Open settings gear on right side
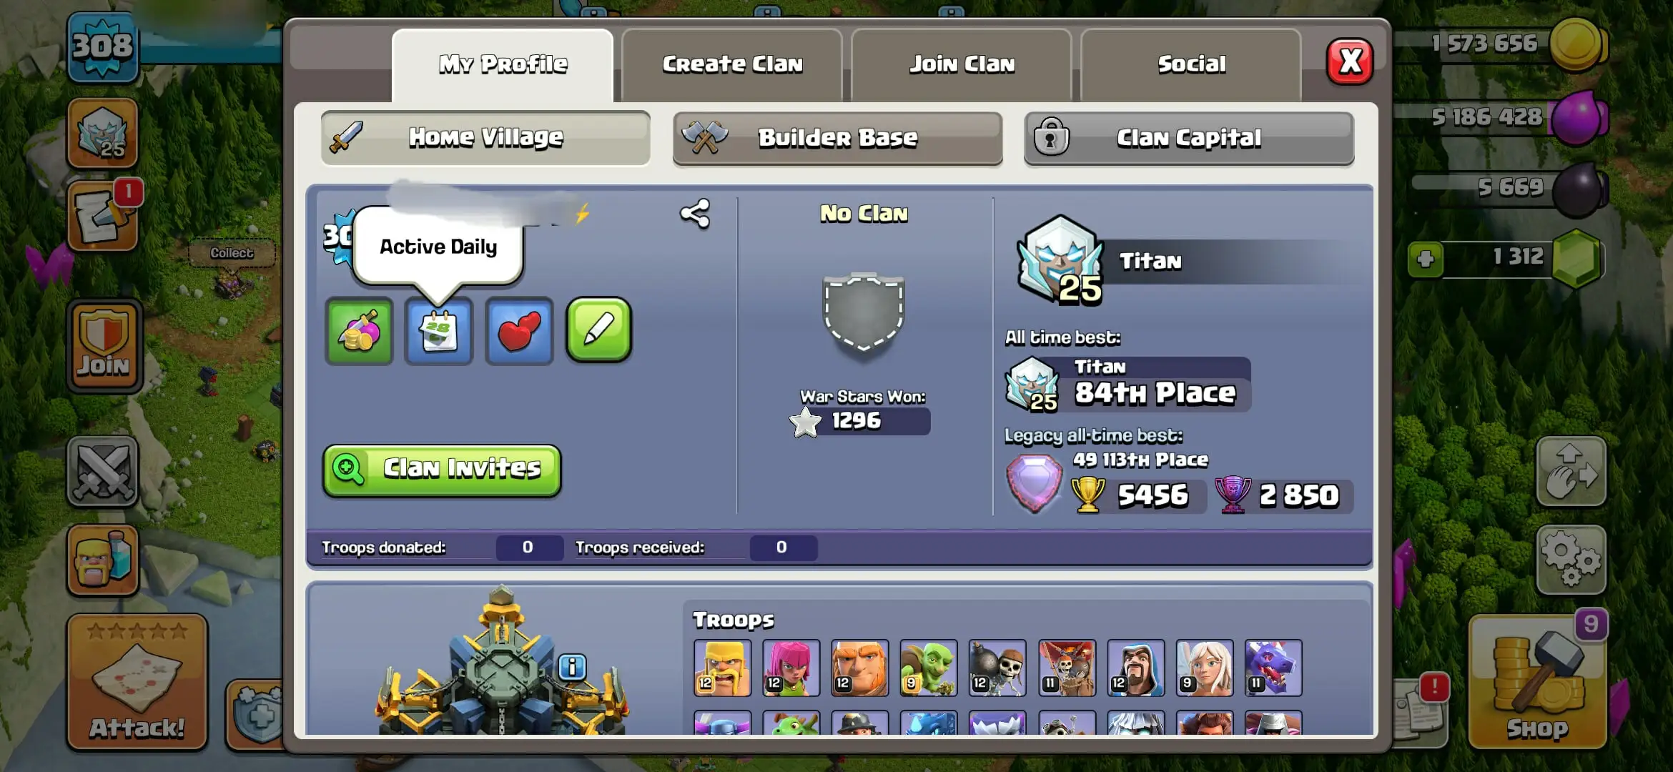Viewport: 1673px width, 772px height. coord(1571,560)
